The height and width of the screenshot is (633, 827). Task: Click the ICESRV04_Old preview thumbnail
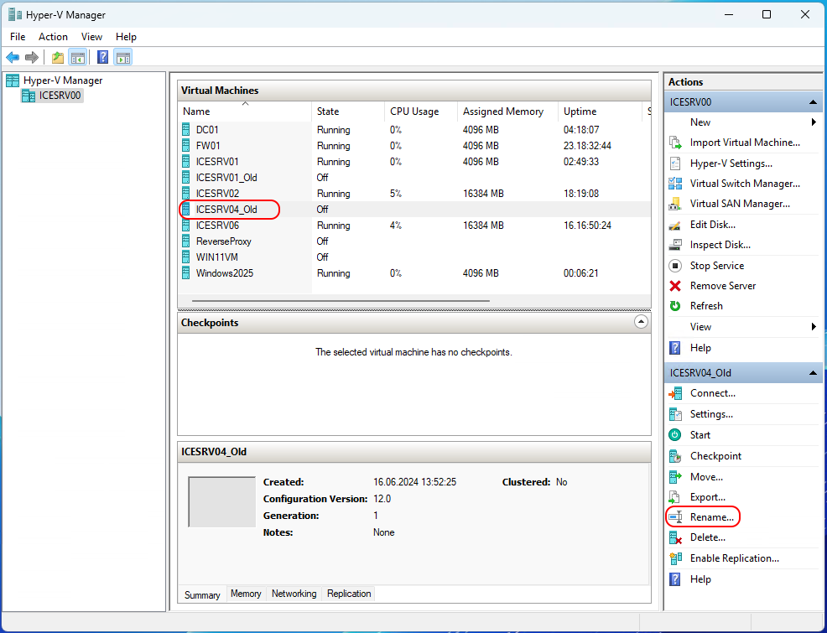[222, 501]
